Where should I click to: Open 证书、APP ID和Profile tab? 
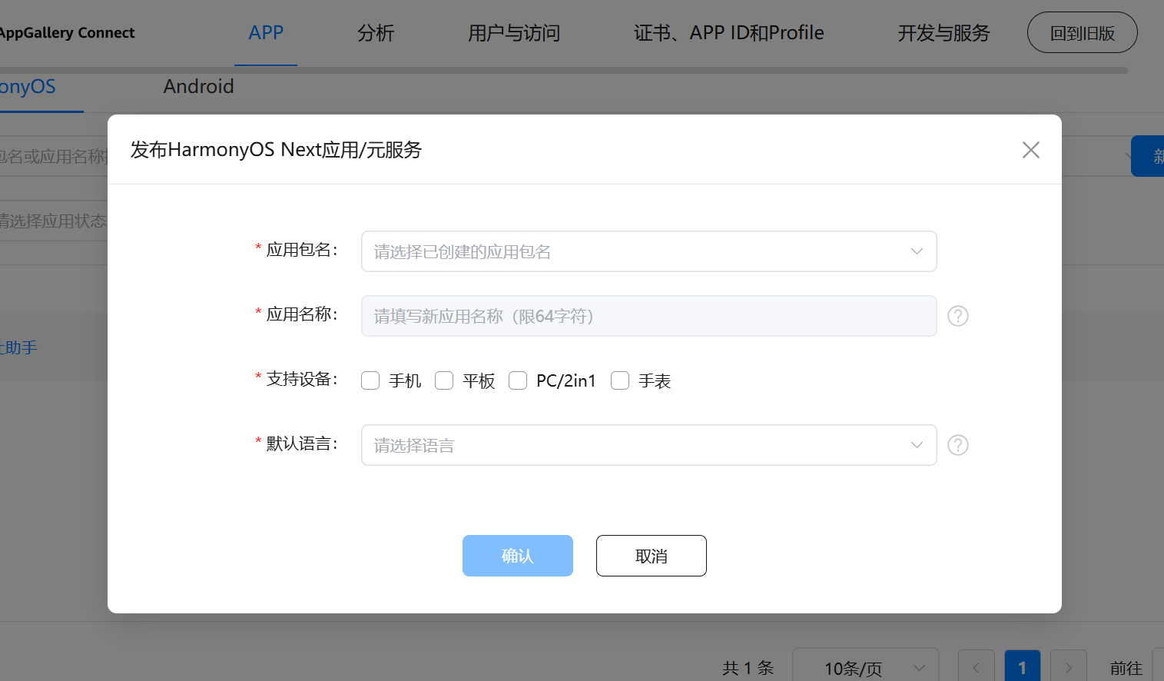click(728, 33)
